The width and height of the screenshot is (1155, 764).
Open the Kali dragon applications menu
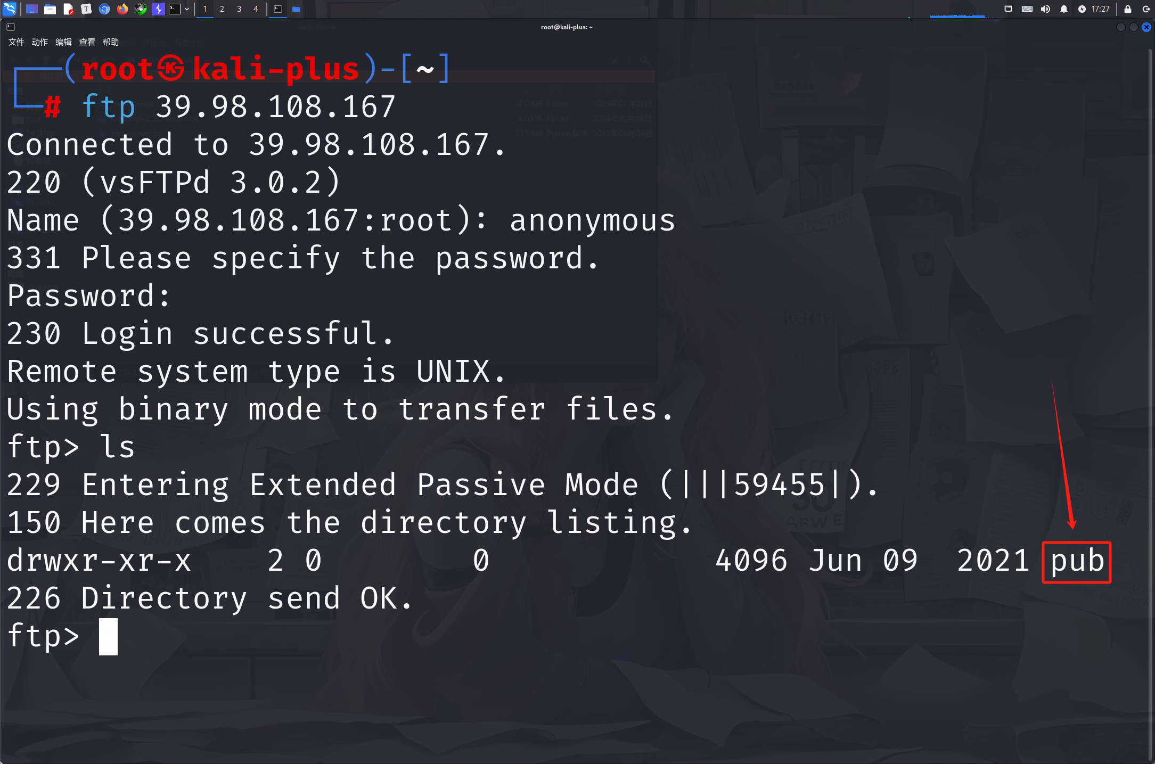point(10,9)
